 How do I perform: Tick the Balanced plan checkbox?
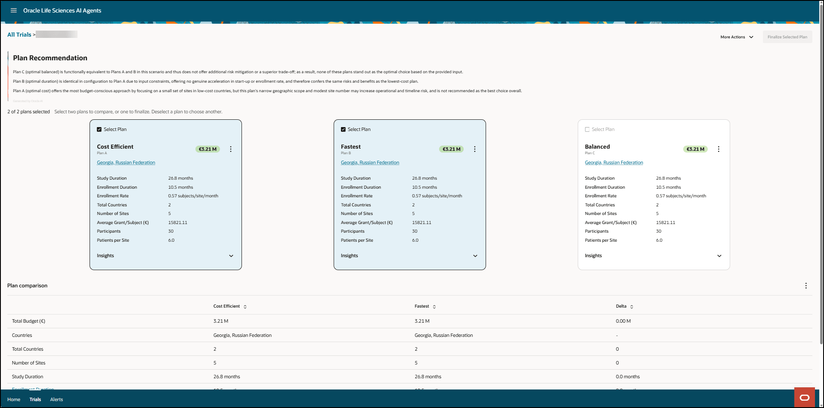pyautogui.click(x=587, y=129)
